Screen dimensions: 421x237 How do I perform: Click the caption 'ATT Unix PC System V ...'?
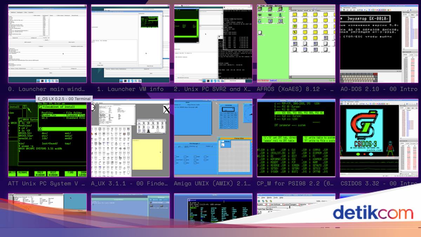47,183
